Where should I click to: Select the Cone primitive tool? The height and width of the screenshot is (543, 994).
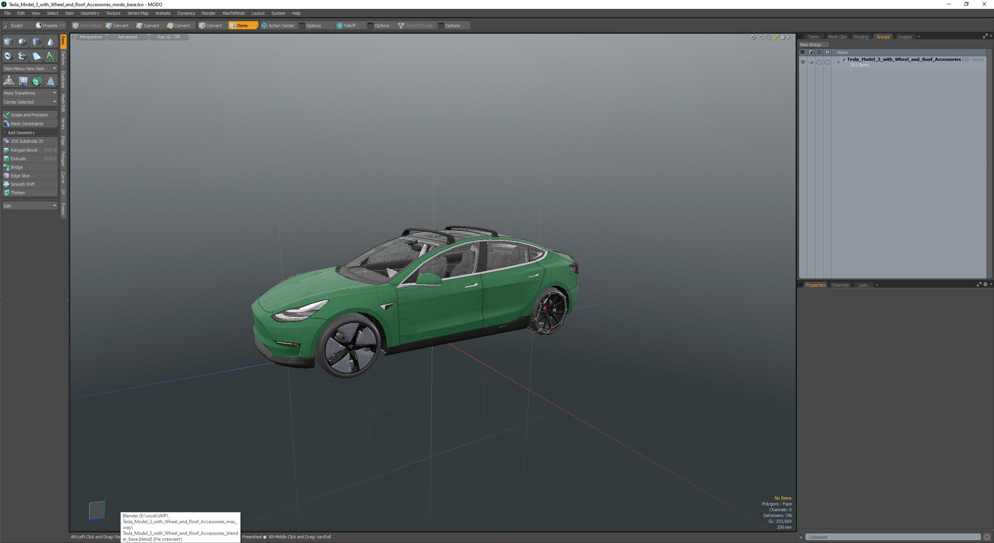coord(50,42)
